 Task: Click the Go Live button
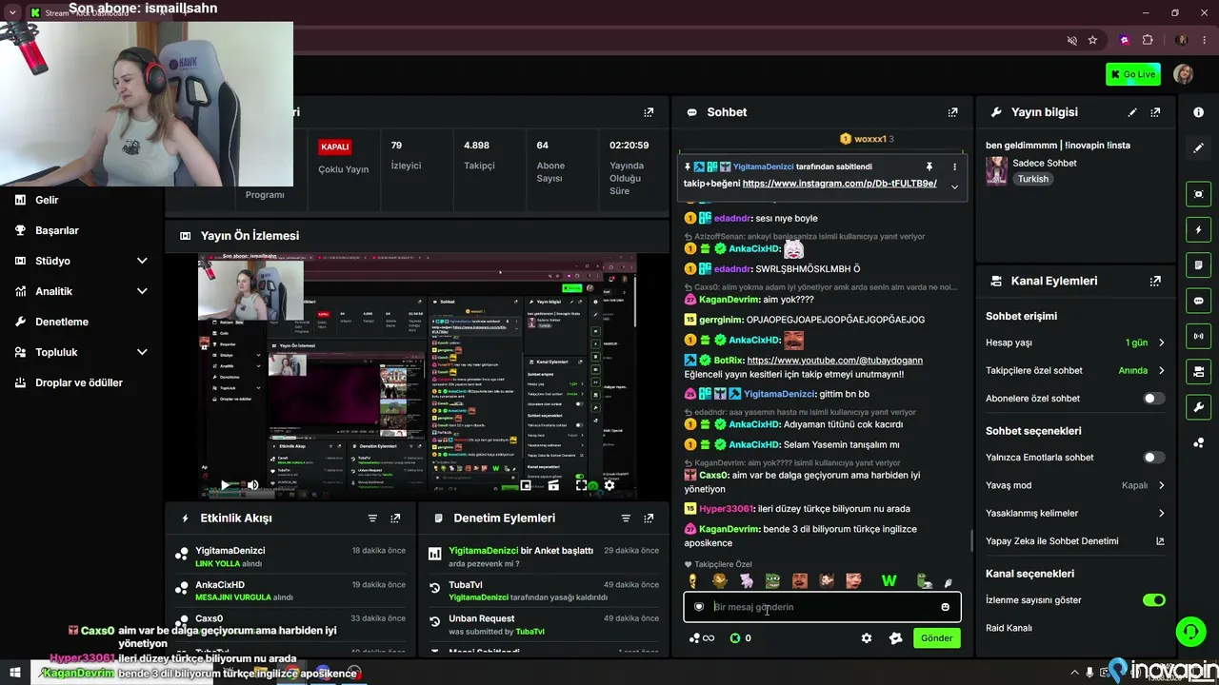1132,74
